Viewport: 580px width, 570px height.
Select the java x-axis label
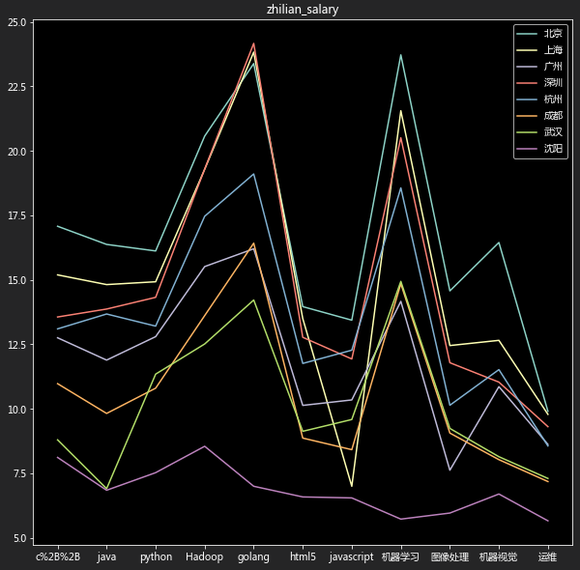[106, 557]
